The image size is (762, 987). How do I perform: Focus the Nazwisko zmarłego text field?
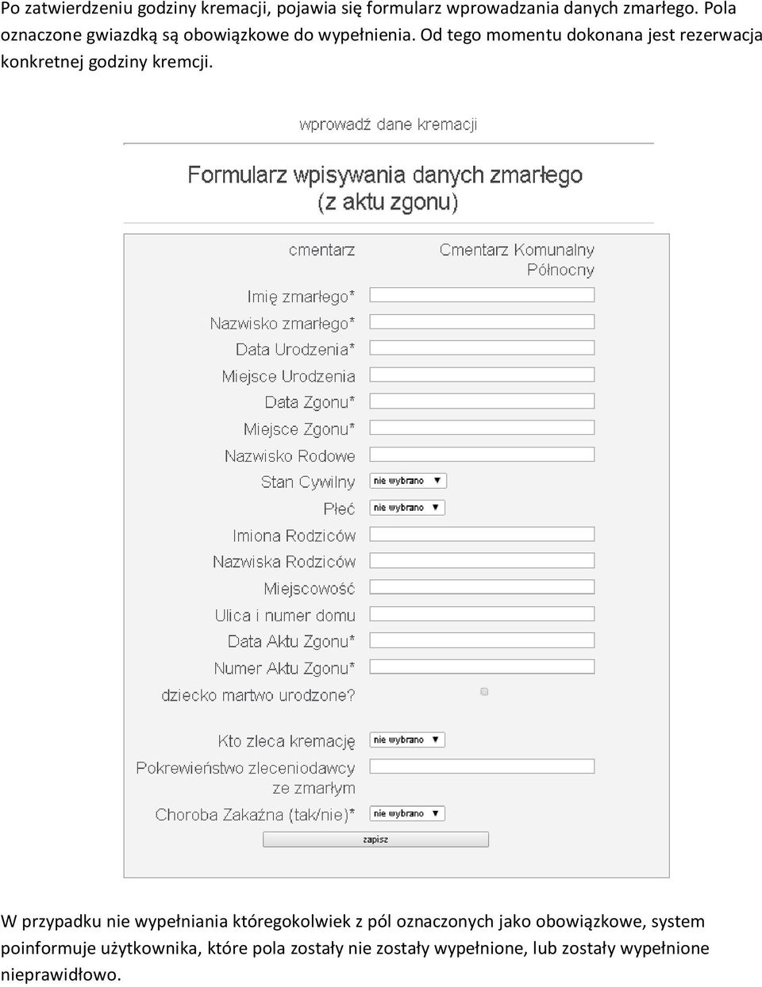[482, 321]
